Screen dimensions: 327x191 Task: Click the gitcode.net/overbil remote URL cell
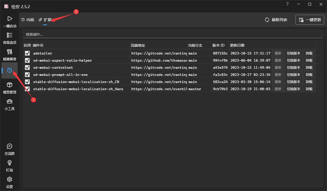click(158, 89)
